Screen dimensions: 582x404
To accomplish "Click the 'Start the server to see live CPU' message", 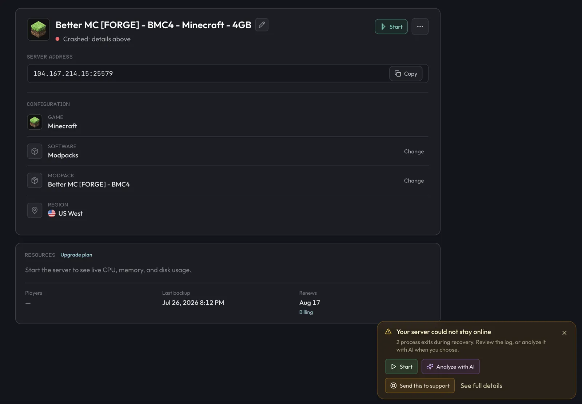I will click(108, 270).
